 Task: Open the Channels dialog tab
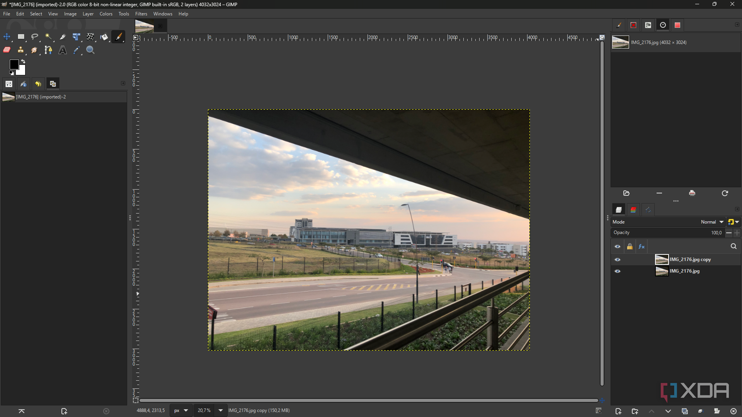(x=633, y=209)
